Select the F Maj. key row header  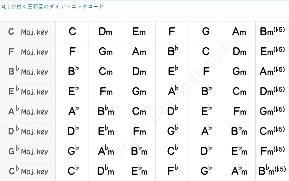click(28, 51)
